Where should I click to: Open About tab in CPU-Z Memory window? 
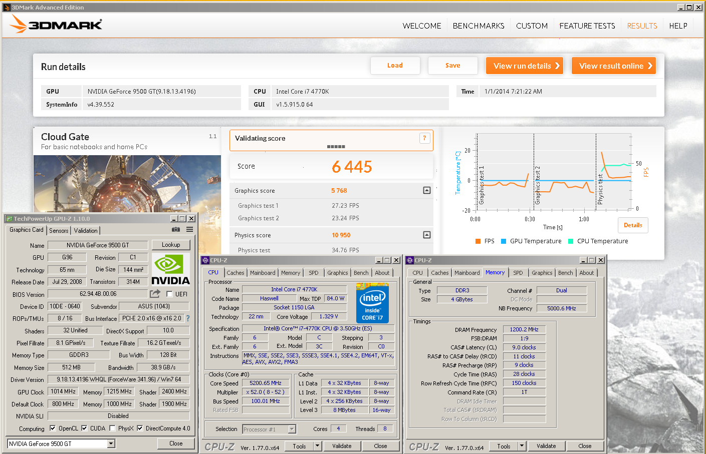point(587,273)
